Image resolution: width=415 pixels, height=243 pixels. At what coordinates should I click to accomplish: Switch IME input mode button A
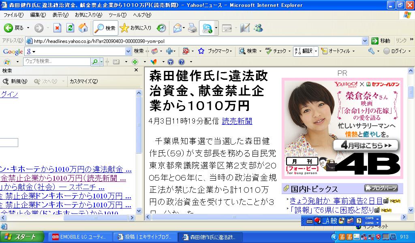click(326, 221)
